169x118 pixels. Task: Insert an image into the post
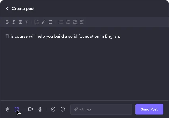pos(37,22)
